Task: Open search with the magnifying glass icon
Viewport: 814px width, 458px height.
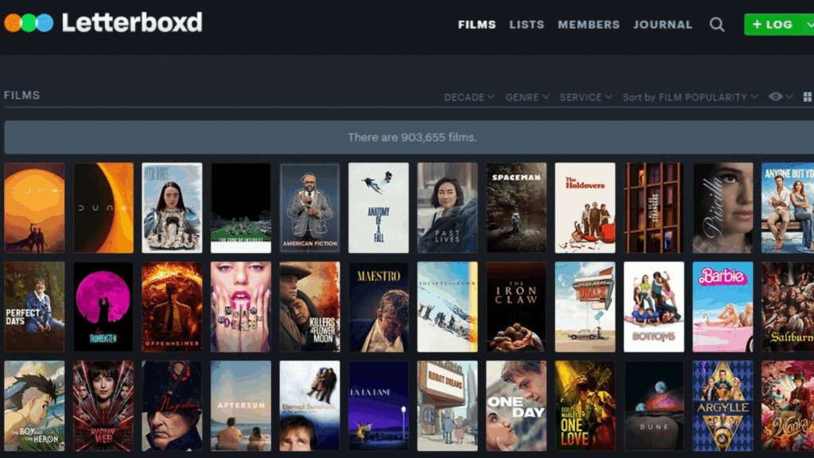Action: 717,25
